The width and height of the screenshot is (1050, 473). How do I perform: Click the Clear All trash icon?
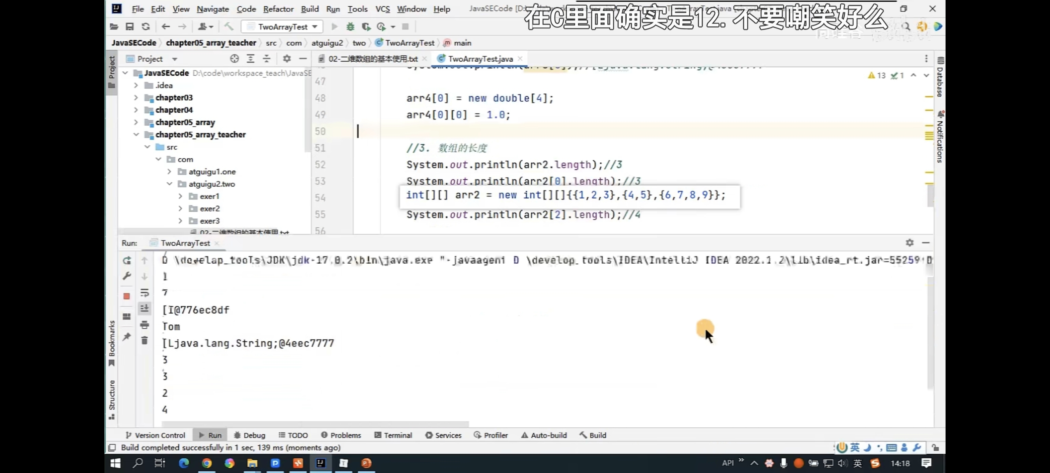point(144,341)
